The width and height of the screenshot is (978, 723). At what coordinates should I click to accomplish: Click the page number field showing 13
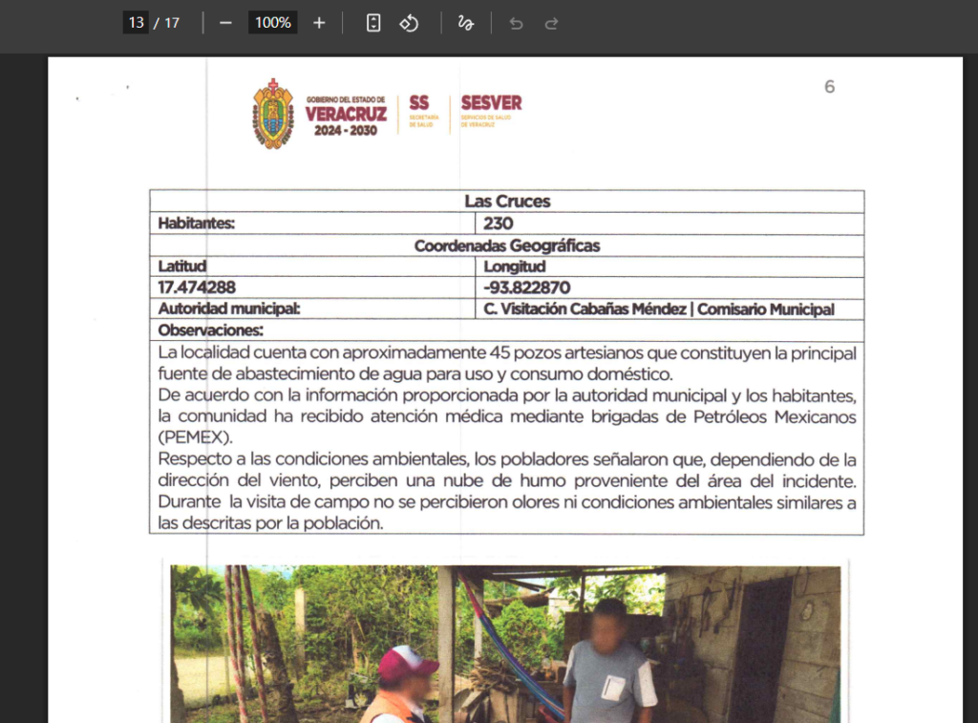click(136, 23)
